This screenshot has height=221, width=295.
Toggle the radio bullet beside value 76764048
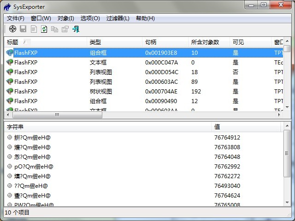click(x=10, y=157)
